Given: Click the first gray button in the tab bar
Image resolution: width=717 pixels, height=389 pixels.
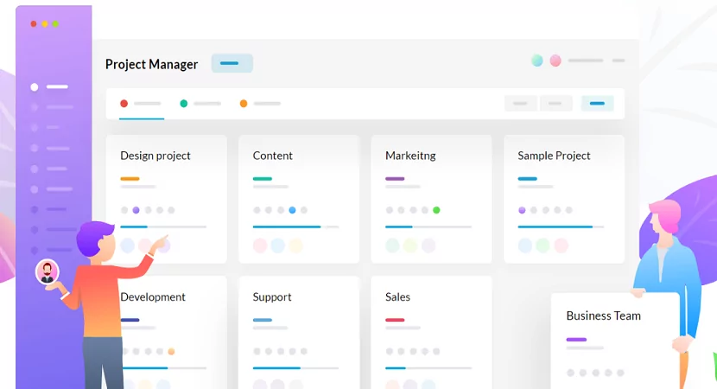Looking at the screenshot, I should point(520,104).
